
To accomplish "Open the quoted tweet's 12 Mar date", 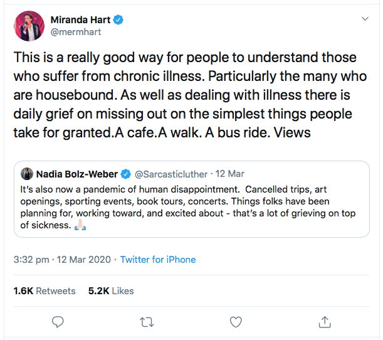I will pos(230,174).
